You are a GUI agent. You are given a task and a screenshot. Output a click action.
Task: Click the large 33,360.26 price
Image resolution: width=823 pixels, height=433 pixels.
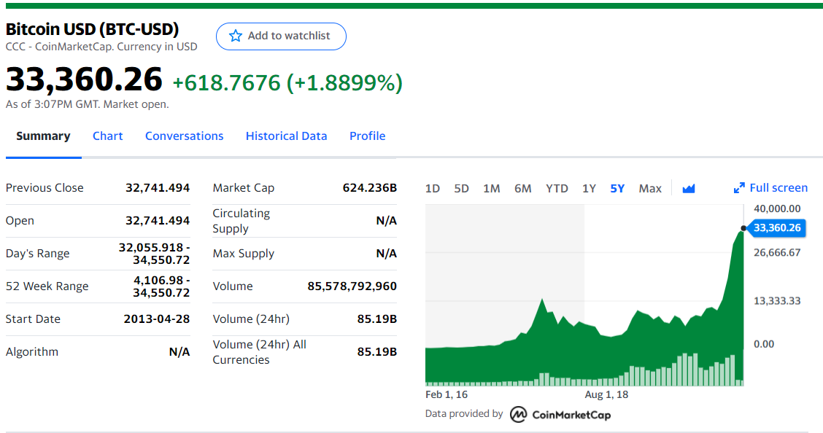click(x=84, y=79)
